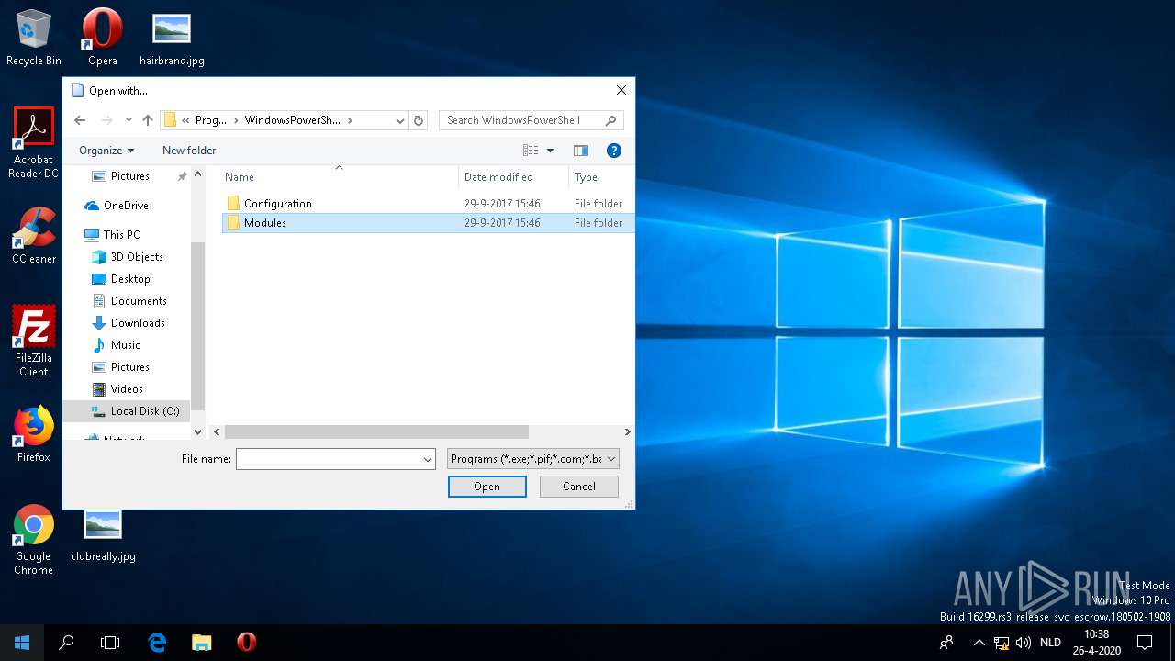Open Acrobat Reader DC desktop shortcut
Viewport: 1175px width, 661px height.
34,142
